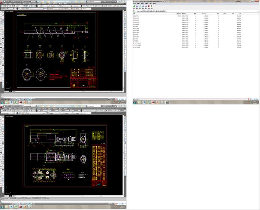The height and width of the screenshot is (210, 260).
Task: Open the View menu in 7-Zip window
Action: [142, 3]
